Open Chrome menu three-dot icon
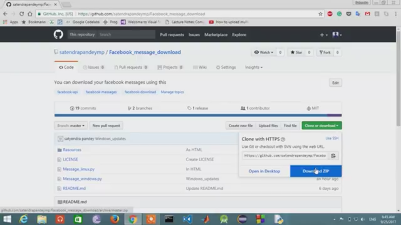This screenshot has width=401, height=225. click(x=395, y=14)
